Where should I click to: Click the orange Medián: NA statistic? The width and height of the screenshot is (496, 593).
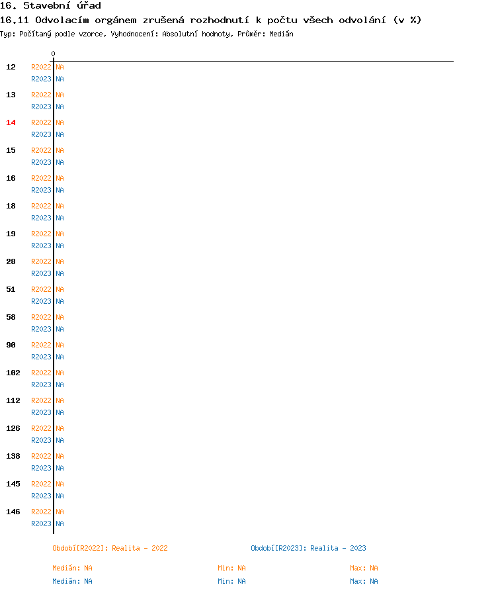[72, 568]
